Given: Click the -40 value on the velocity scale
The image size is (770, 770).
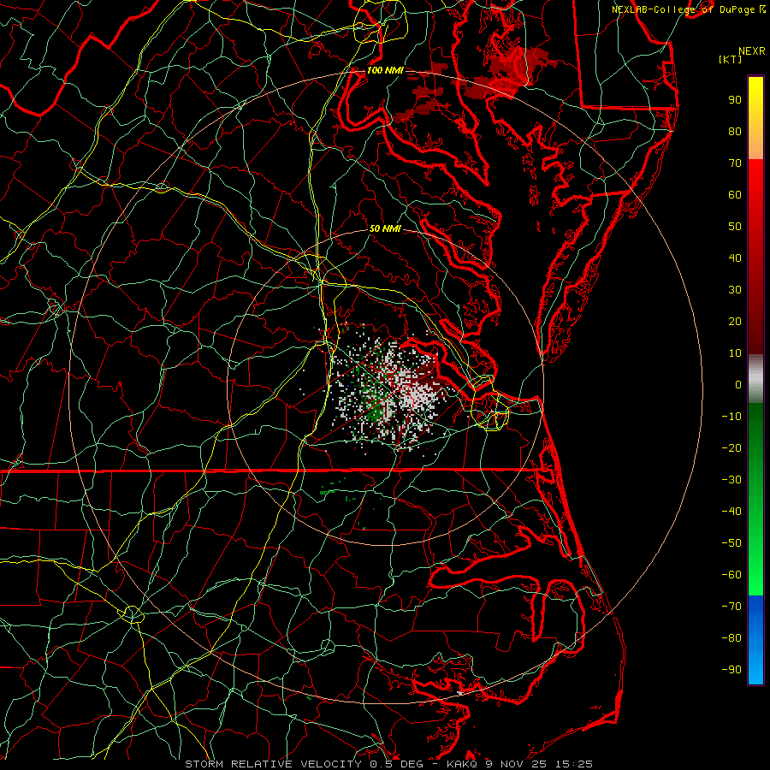Looking at the screenshot, I should [731, 512].
